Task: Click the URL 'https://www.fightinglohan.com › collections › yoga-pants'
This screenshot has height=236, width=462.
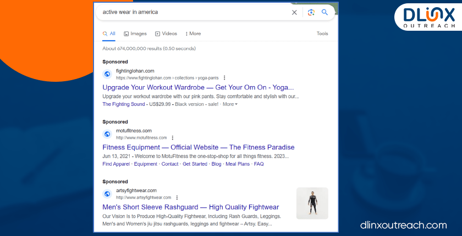Action: (x=167, y=78)
